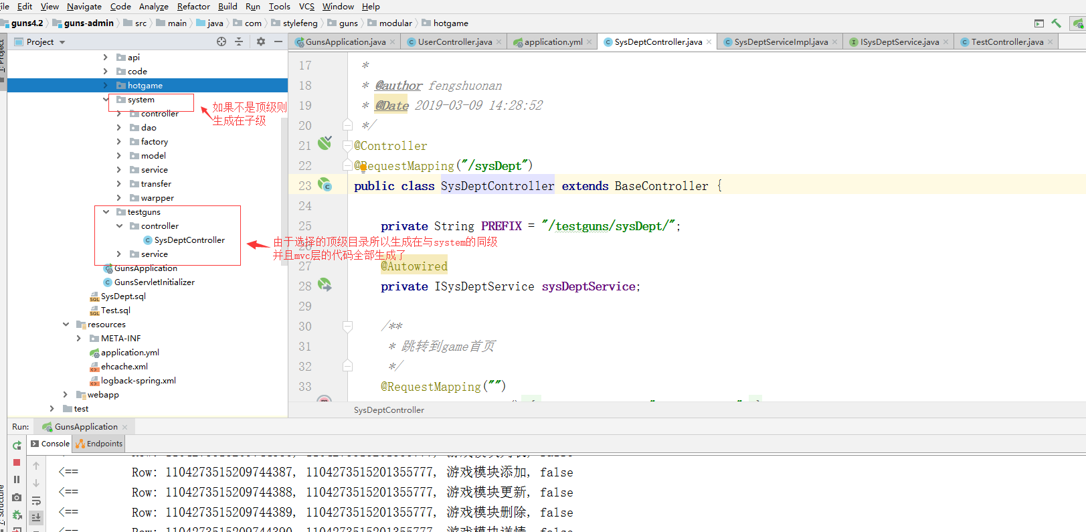Click the modular breadcrumb

pos(390,23)
